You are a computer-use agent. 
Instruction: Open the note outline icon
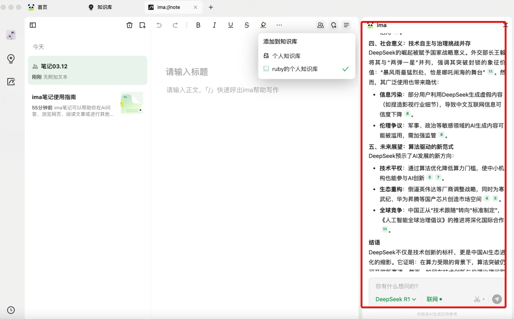[346, 25]
